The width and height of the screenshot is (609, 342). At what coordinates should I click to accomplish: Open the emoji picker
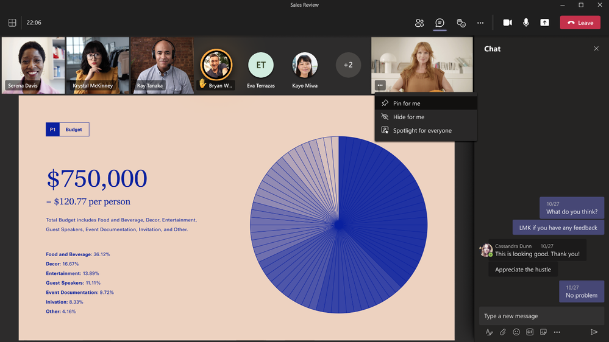click(516, 332)
